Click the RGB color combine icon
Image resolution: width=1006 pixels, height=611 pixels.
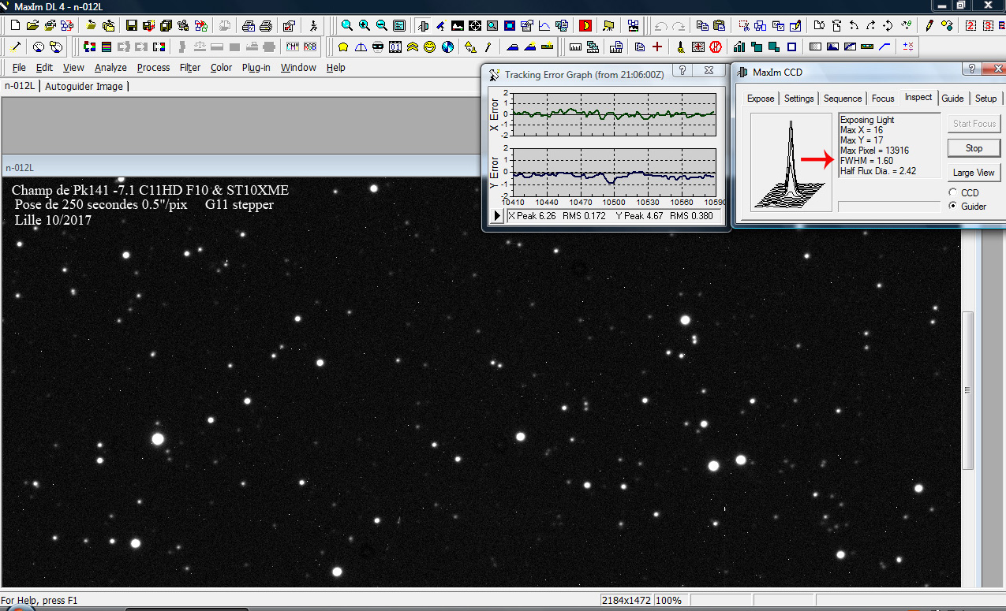310,47
